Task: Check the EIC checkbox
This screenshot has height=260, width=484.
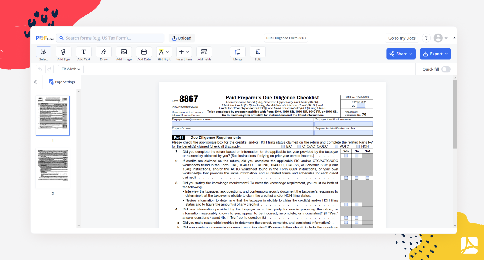Action: 283,147
